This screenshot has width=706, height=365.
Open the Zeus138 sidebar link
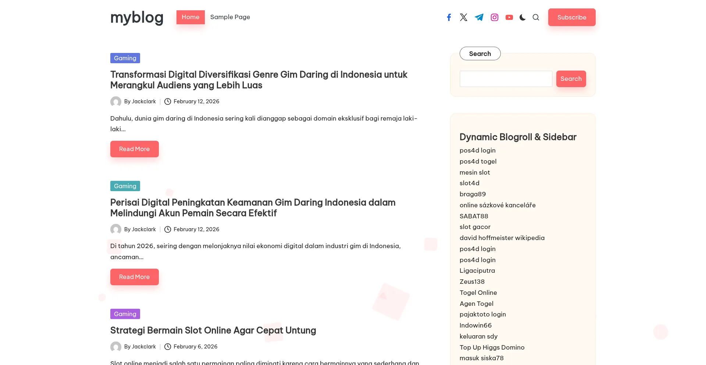pos(472,282)
